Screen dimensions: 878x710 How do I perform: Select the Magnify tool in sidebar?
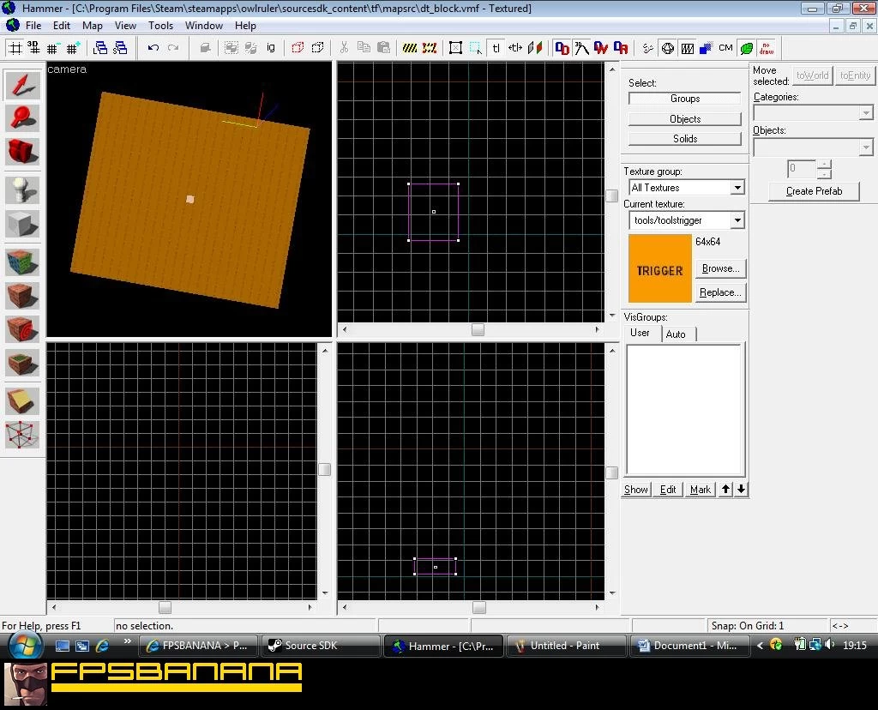[22, 118]
